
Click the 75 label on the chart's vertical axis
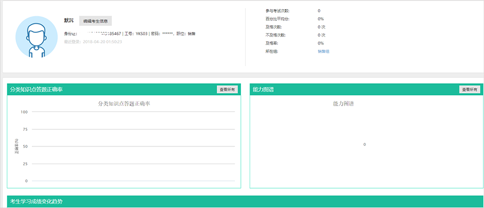click(26, 129)
